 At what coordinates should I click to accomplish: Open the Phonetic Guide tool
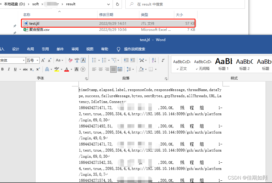point(77,60)
